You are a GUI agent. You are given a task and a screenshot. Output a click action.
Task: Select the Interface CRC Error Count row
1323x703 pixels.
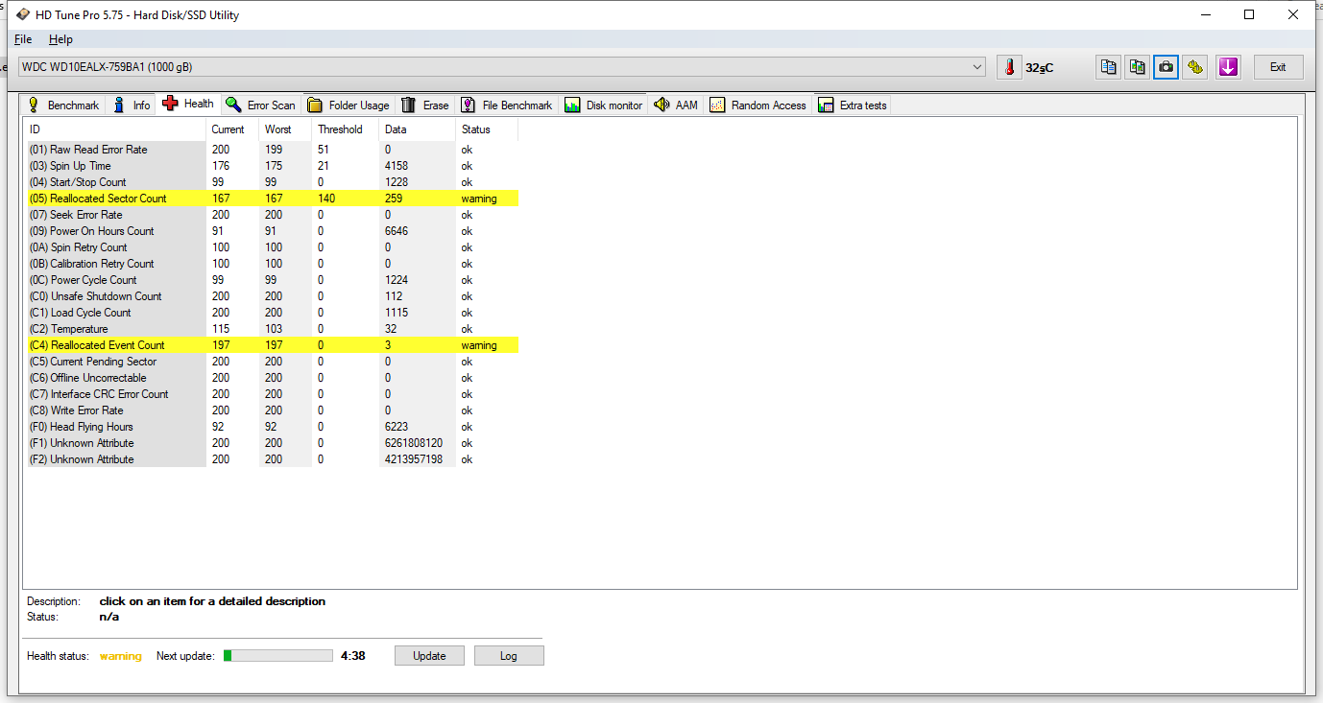tap(272, 394)
